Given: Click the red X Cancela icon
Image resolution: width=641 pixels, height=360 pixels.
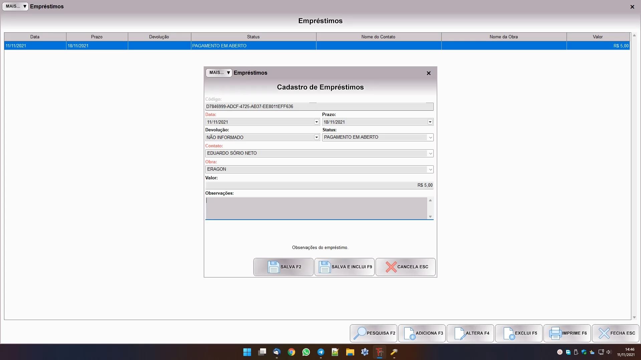Looking at the screenshot, I should pos(391,267).
